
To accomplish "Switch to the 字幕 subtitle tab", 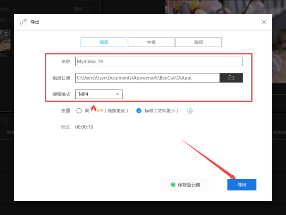I will 151,42.
